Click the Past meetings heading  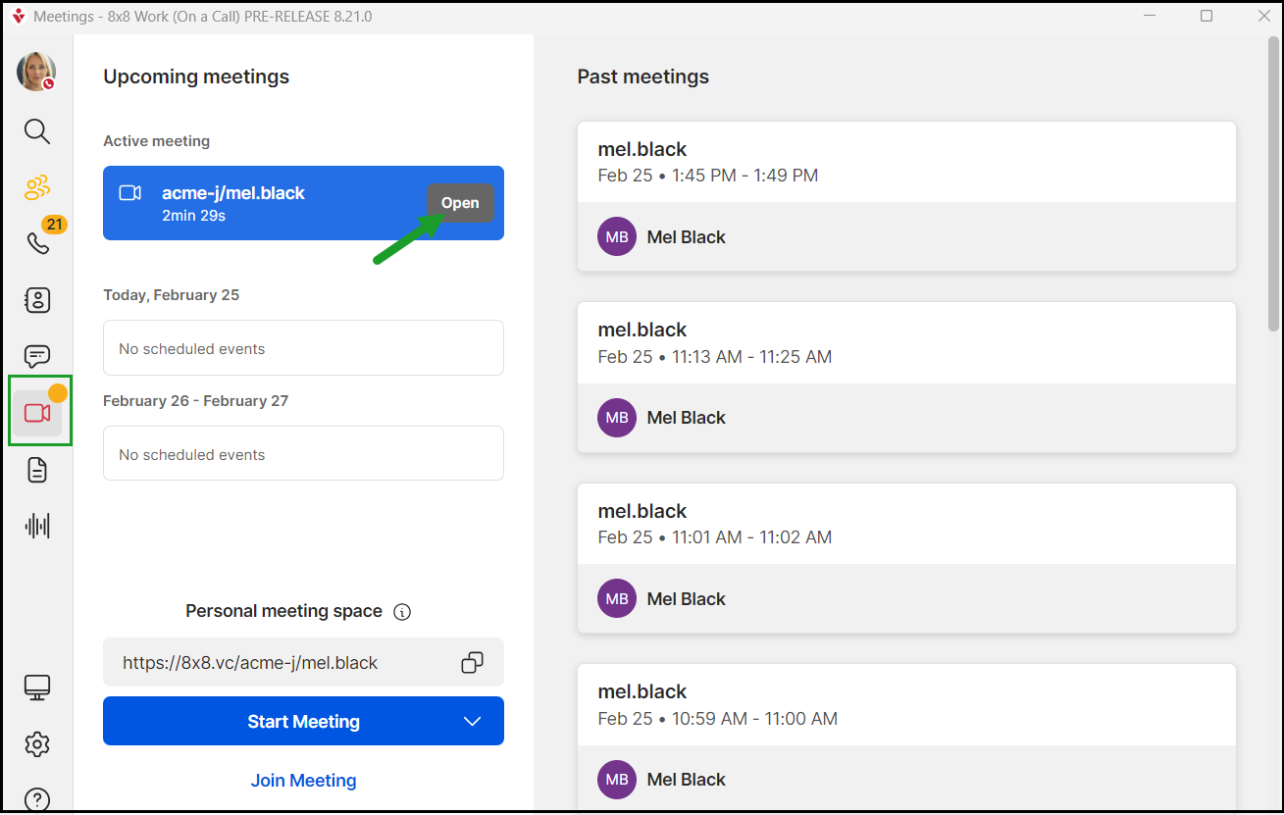pyautogui.click(x=643, y=76)
